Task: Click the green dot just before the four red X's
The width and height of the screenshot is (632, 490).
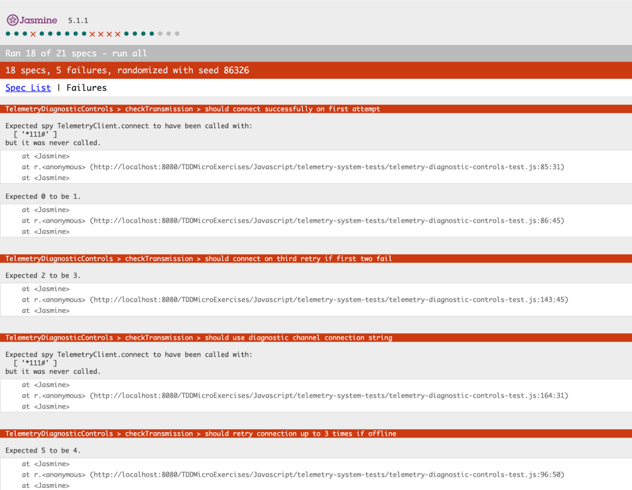Action: click(x=84, y=34)
